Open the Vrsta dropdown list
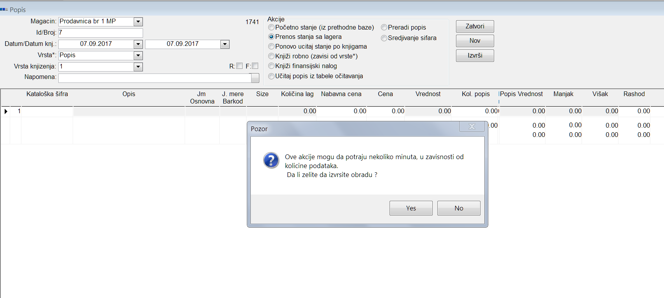Image resolution: width=664 pixels, height=298 pixels. click(138, 56)
